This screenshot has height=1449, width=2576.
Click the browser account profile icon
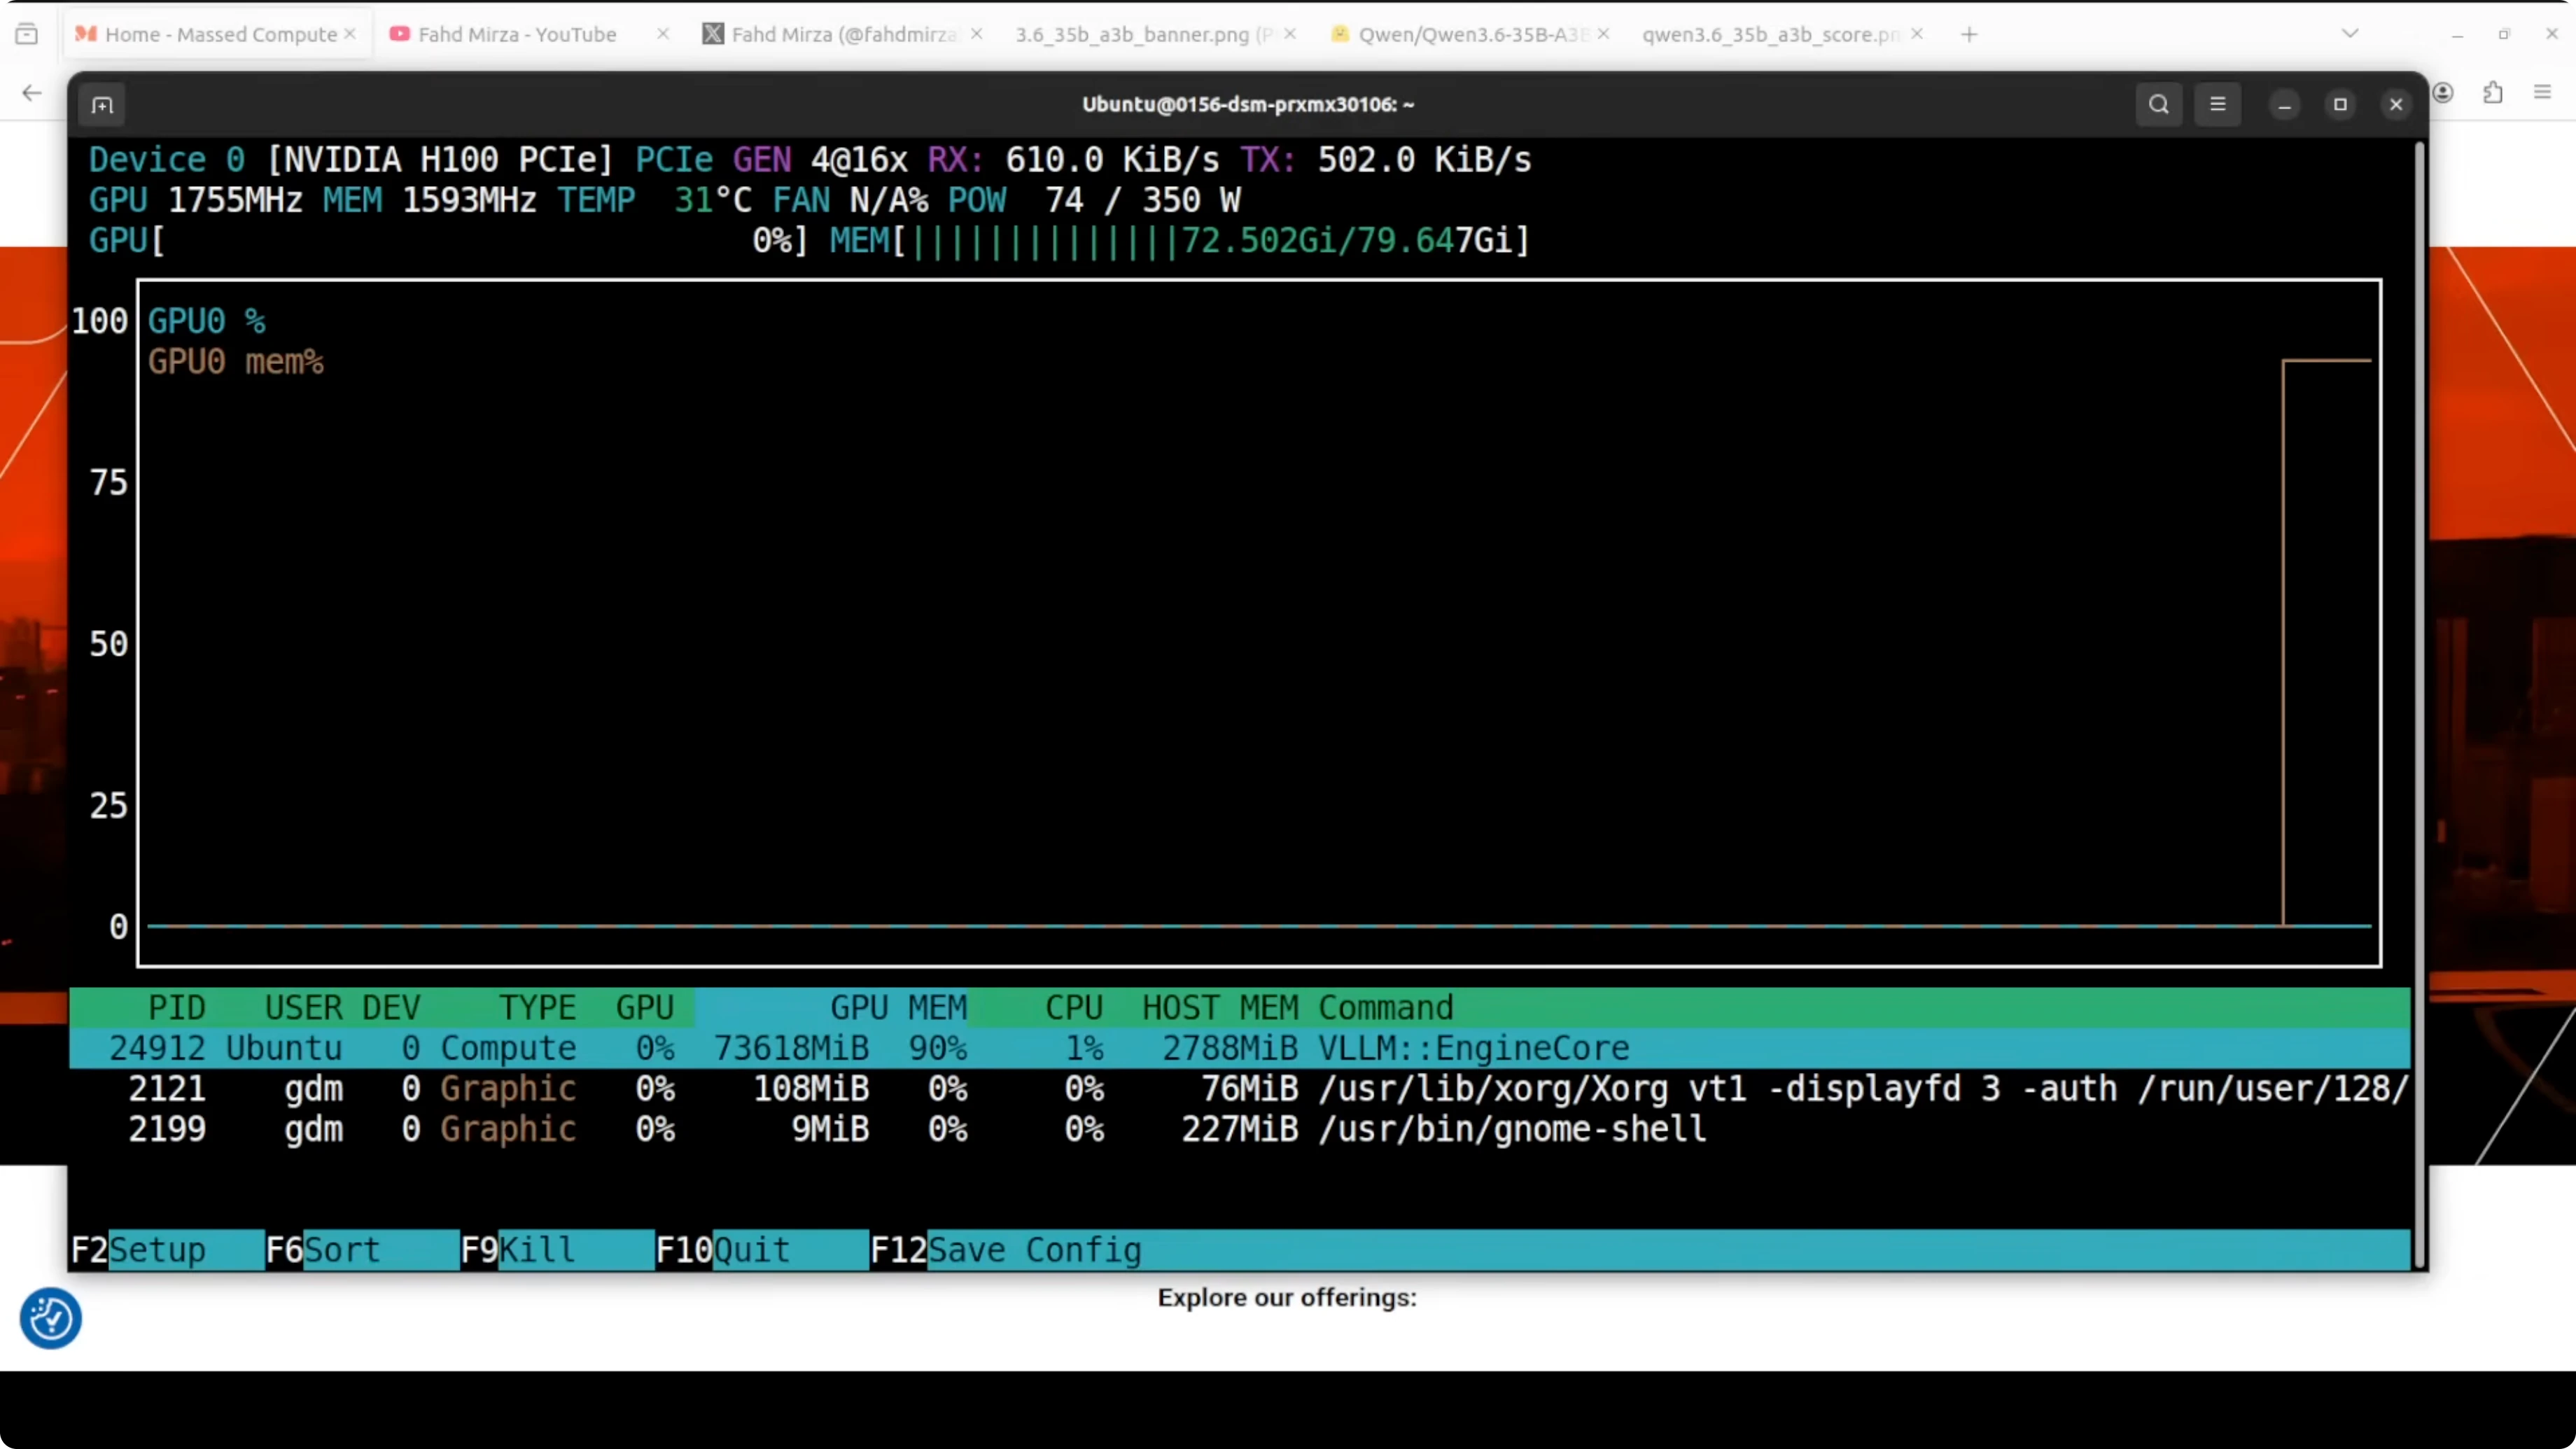click(2443, 93)
